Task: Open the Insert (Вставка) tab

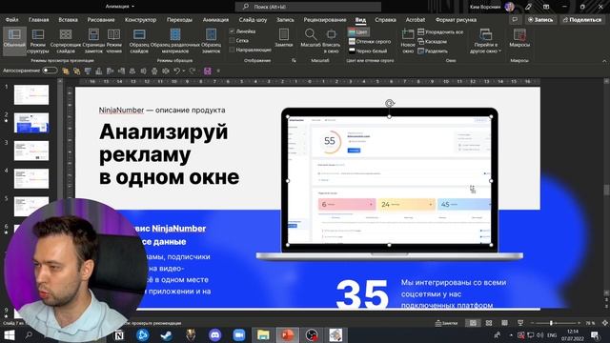Action: pyautogui.click(x=68, y=19)
